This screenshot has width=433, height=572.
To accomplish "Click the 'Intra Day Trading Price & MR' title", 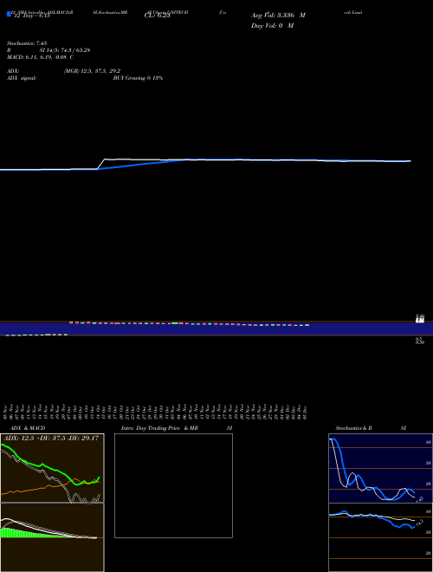I will click(159, 428).
